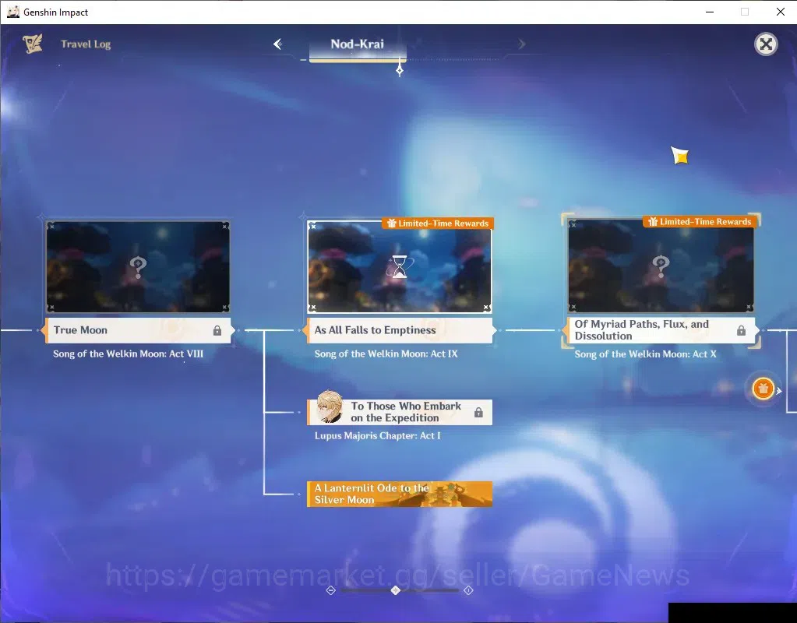Click the bottom timeline left end marker

point(331,590)
